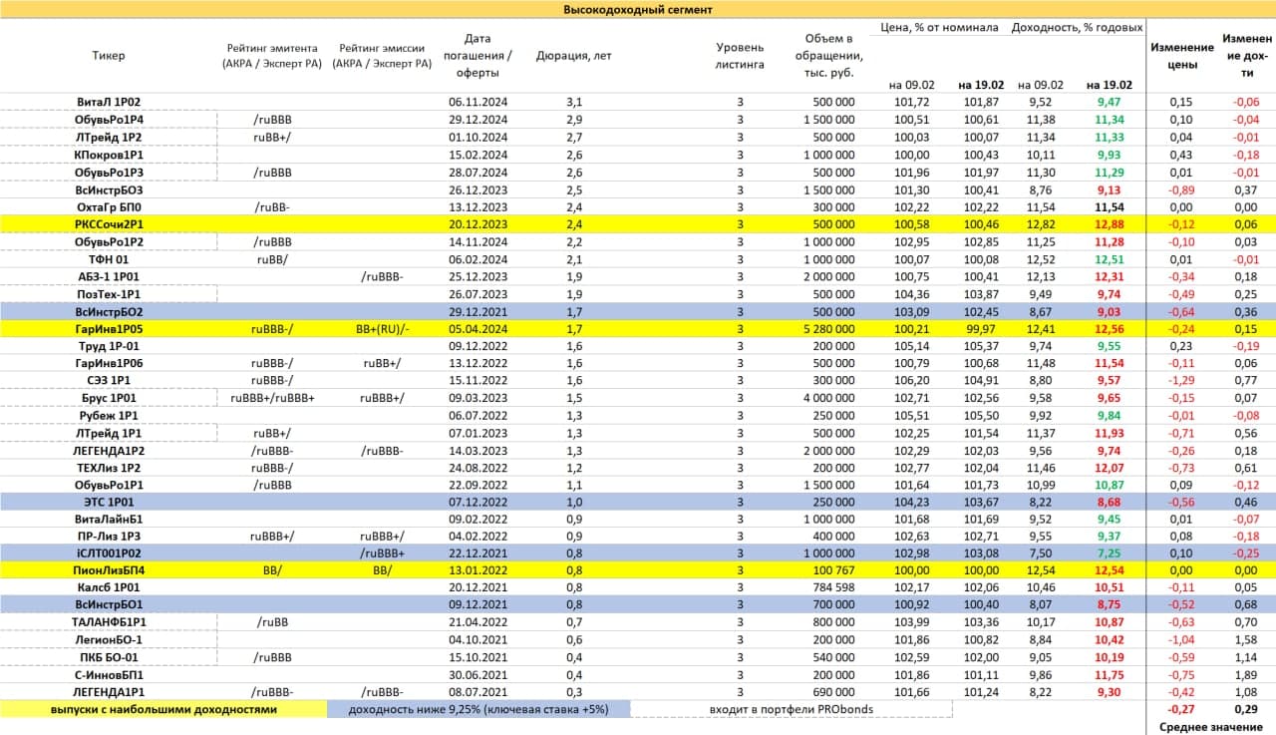Click maturity date "06.11.2024"

[479, 102]
